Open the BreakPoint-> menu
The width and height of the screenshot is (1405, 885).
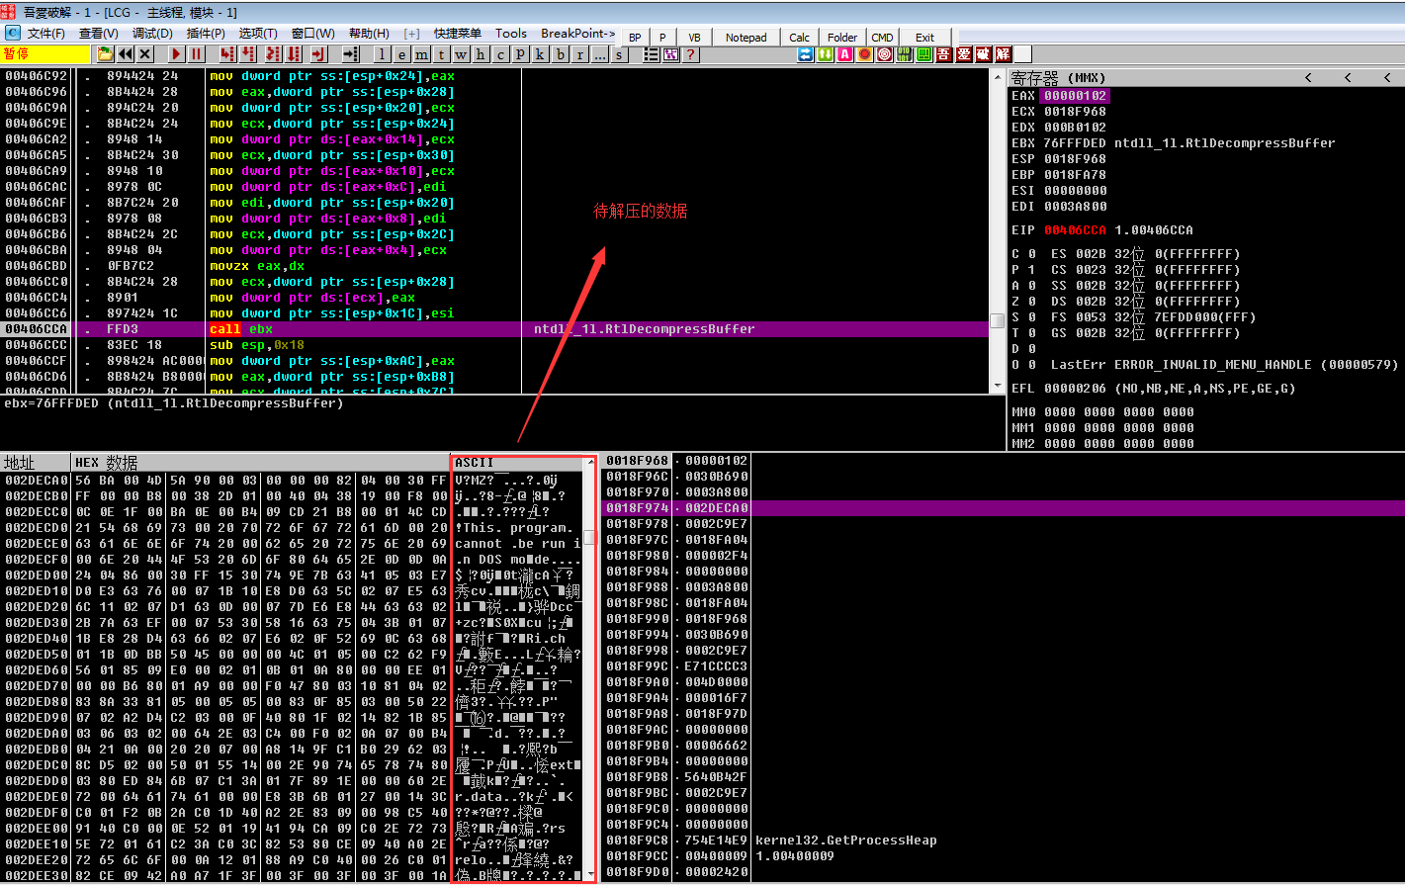tap(578, 34)
